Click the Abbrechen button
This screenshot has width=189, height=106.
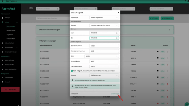(x=75, y=94)
